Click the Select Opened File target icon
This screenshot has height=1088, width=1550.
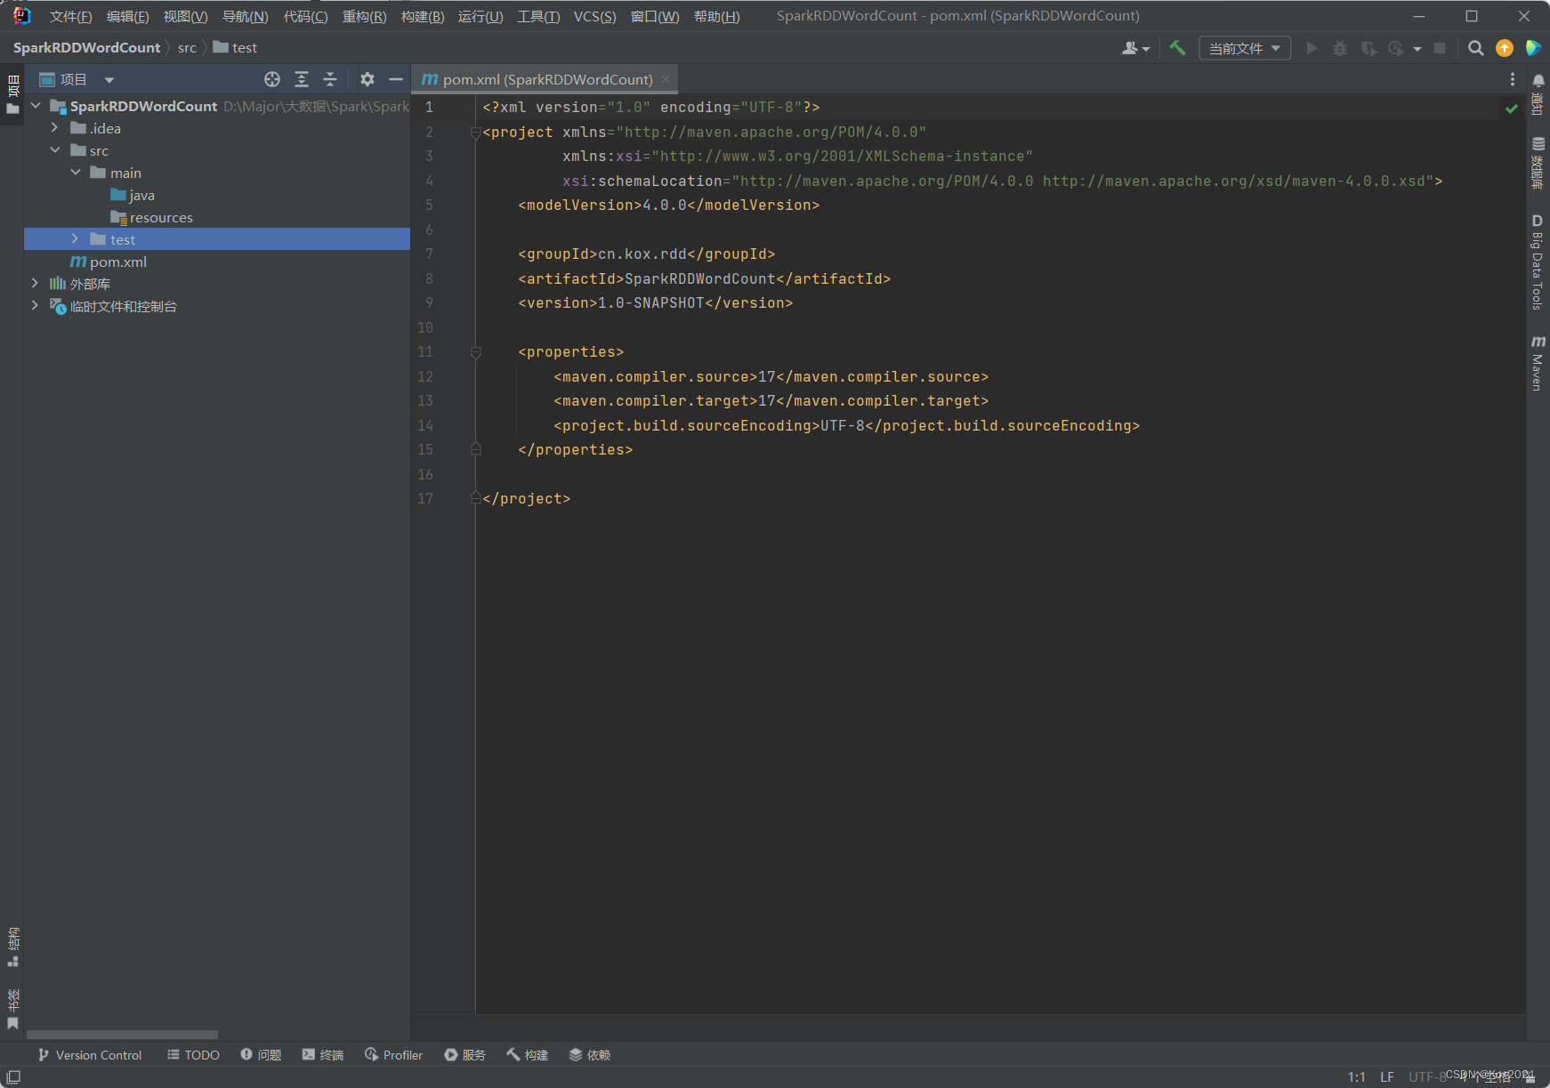point(272,79)
